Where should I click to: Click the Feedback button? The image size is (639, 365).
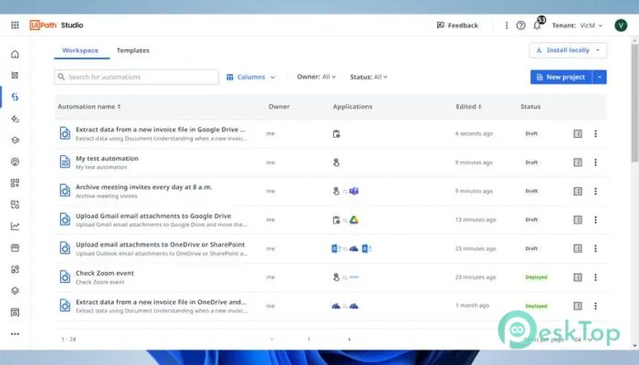click(457, 26)
